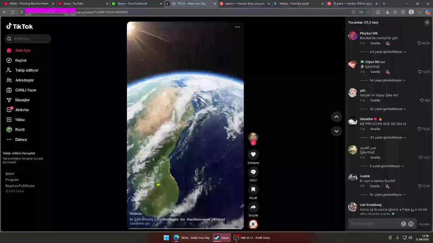
Task: Bookmark the video to favorites
Action: tap(253, 189)
